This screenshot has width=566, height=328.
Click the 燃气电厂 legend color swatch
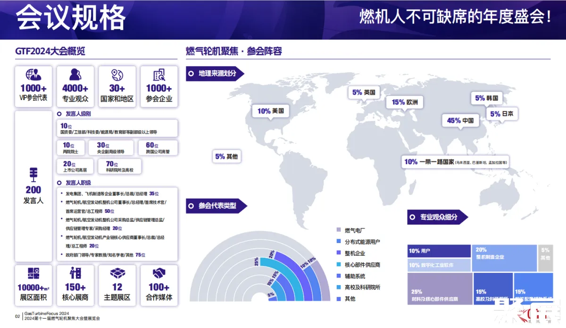tap(339, 230)
